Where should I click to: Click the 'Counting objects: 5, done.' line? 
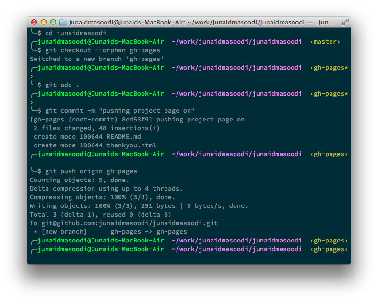[x=79, y=180]
